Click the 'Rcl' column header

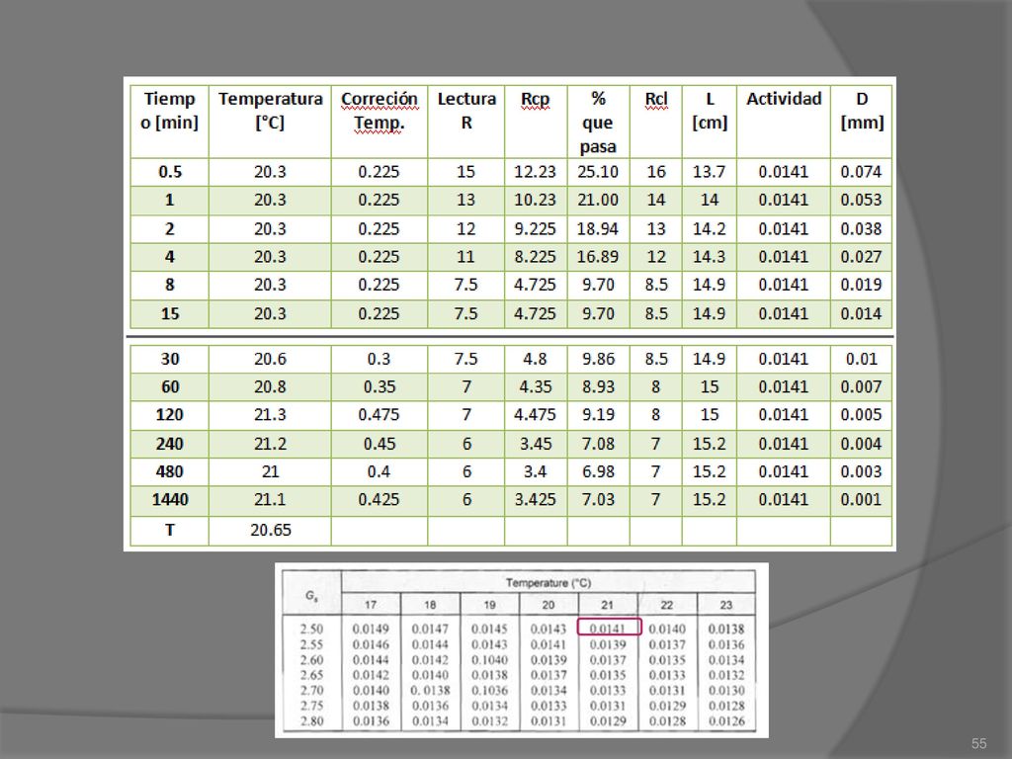coord(656,122)
